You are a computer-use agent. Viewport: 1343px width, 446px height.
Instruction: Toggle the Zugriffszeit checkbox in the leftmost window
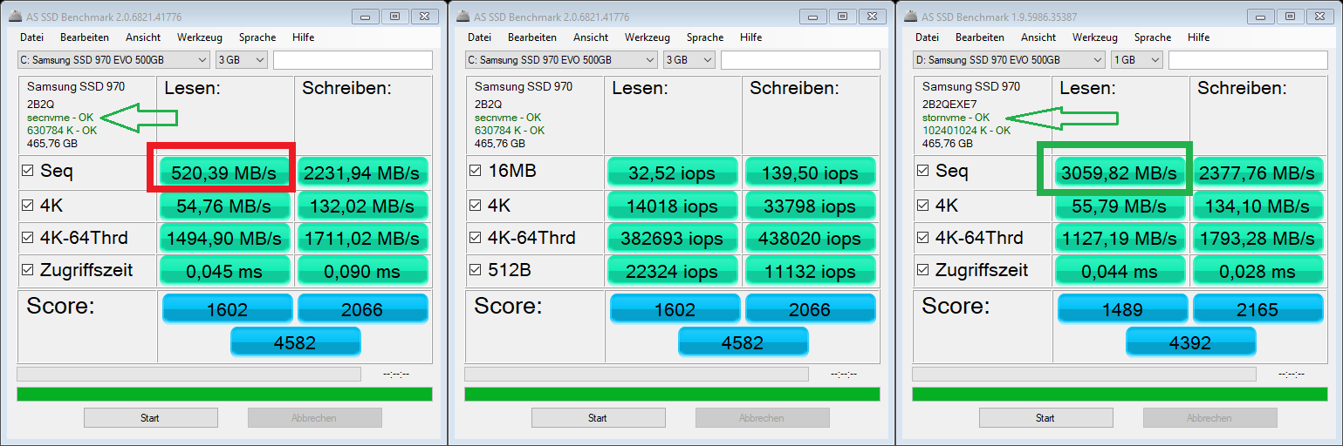[x=27, y=271]
